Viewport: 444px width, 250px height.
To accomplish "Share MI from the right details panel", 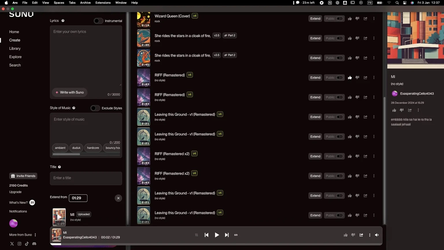I will click(410, 110).
